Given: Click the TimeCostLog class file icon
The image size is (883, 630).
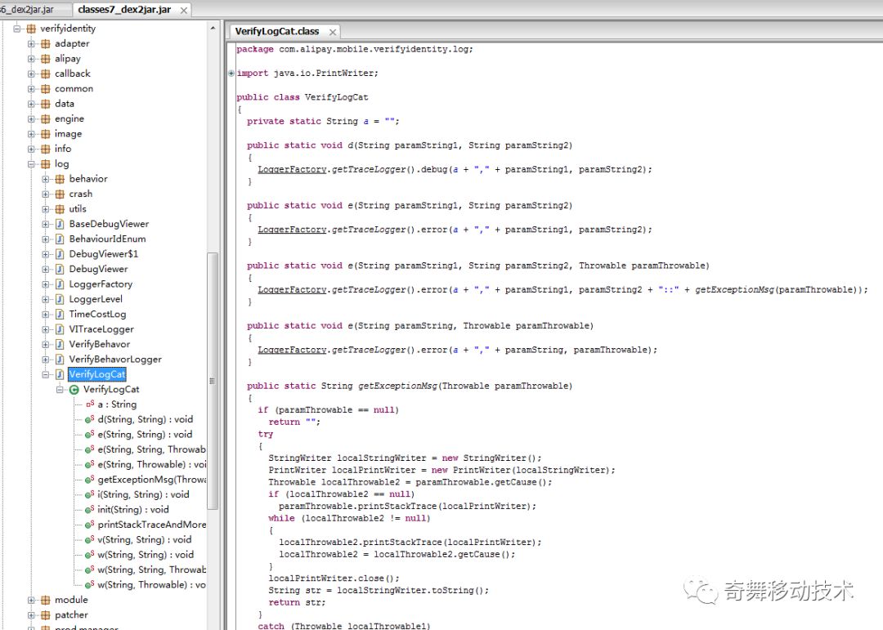Looking at the screenshot, I should 60,314.
